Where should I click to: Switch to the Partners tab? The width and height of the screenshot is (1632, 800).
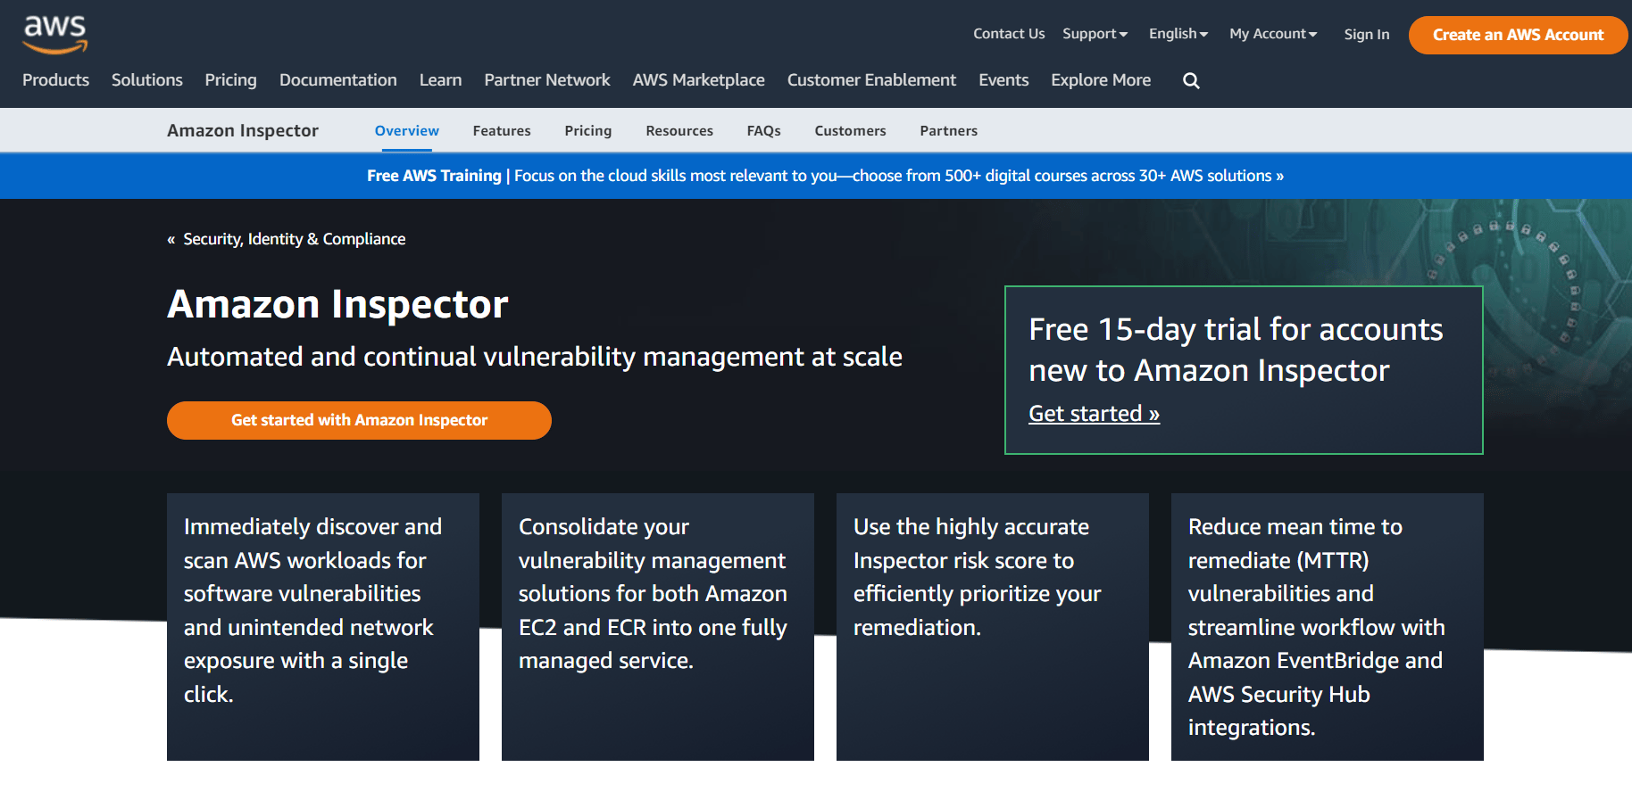click(949, 131)
